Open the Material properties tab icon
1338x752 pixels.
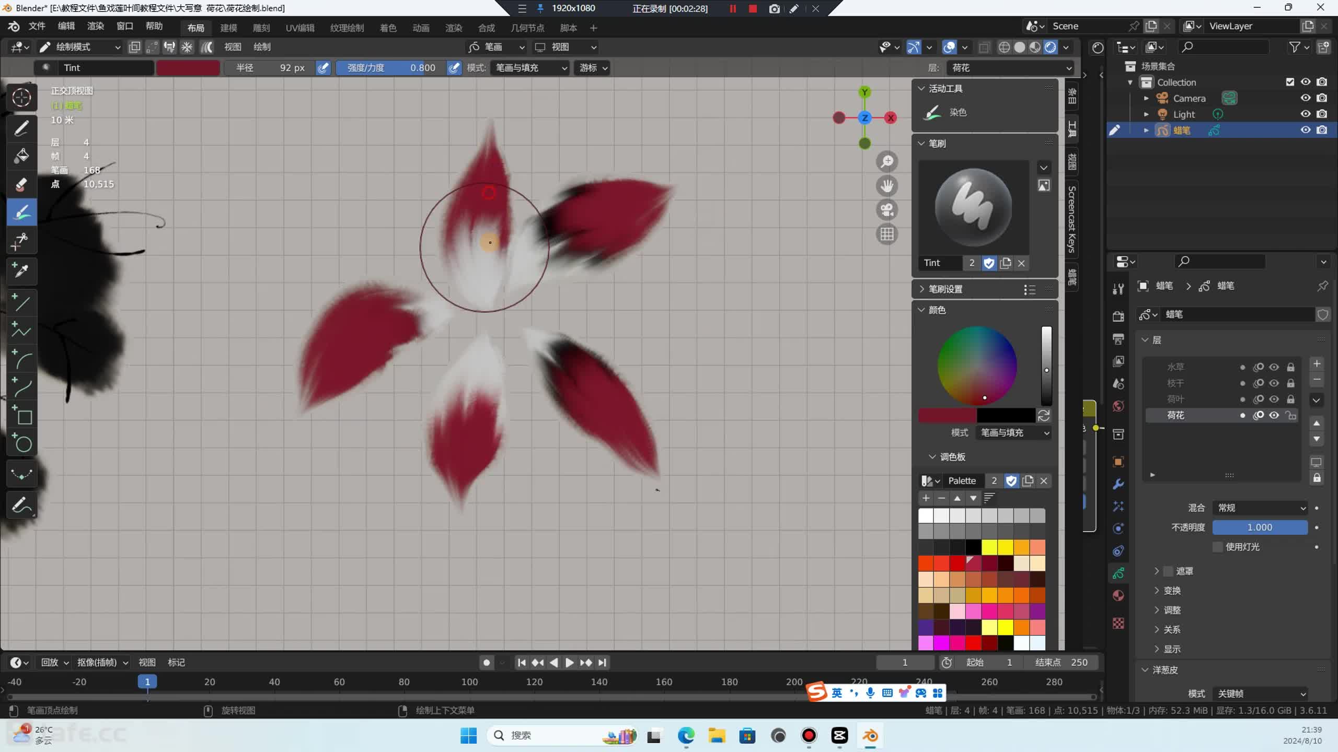pos(1118,596)
